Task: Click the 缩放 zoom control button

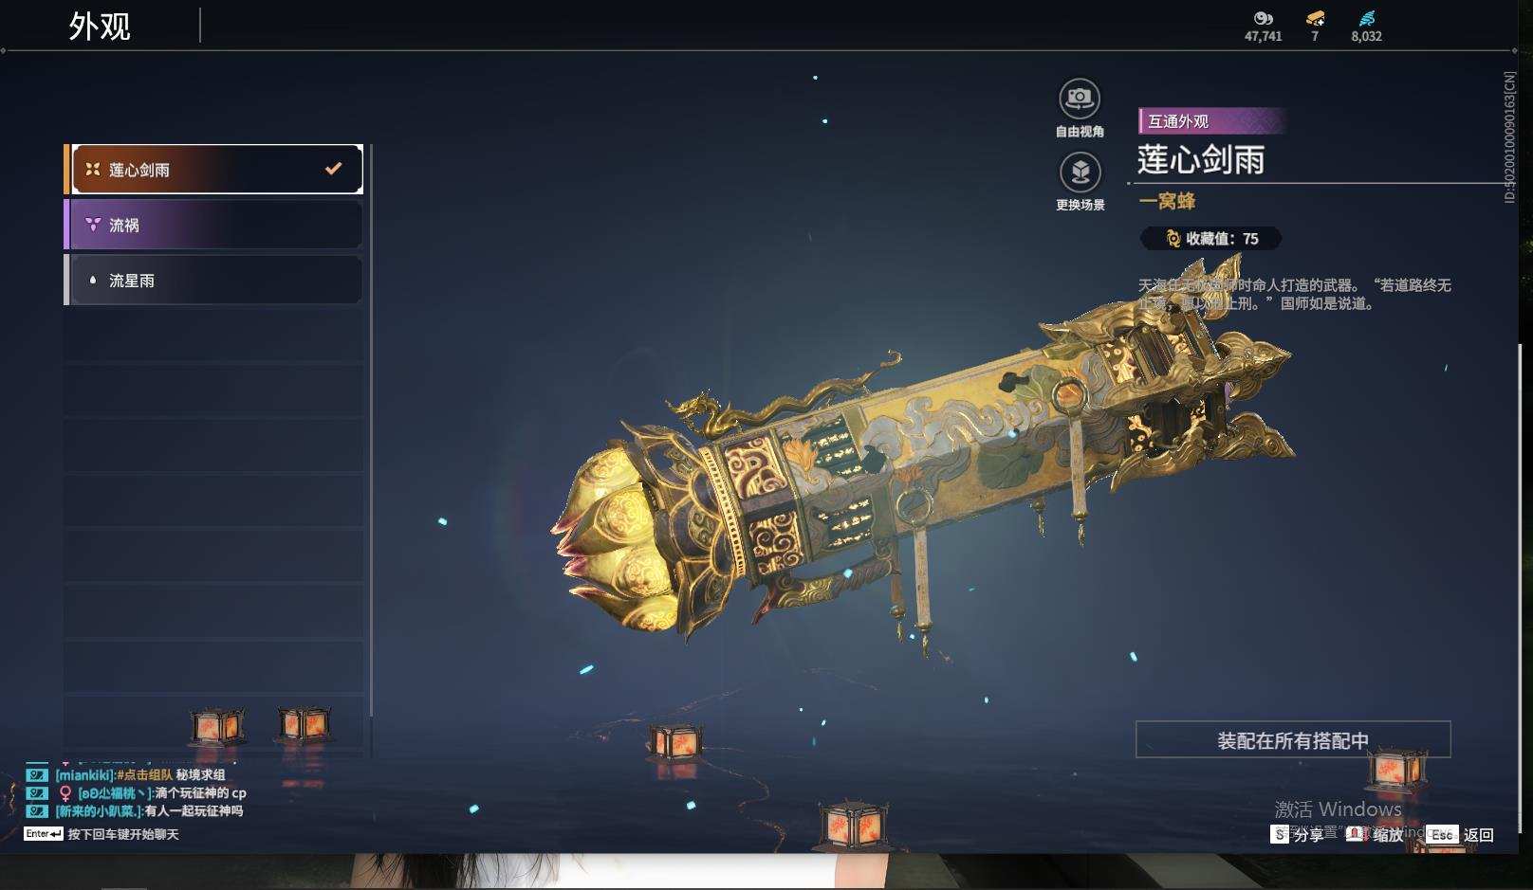Action: coord(1375,834)
